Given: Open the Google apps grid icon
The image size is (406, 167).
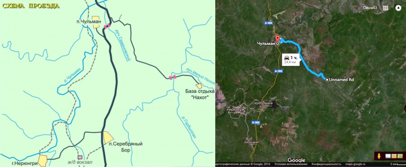Looking at the screenshot, I should tap(386, 8).
